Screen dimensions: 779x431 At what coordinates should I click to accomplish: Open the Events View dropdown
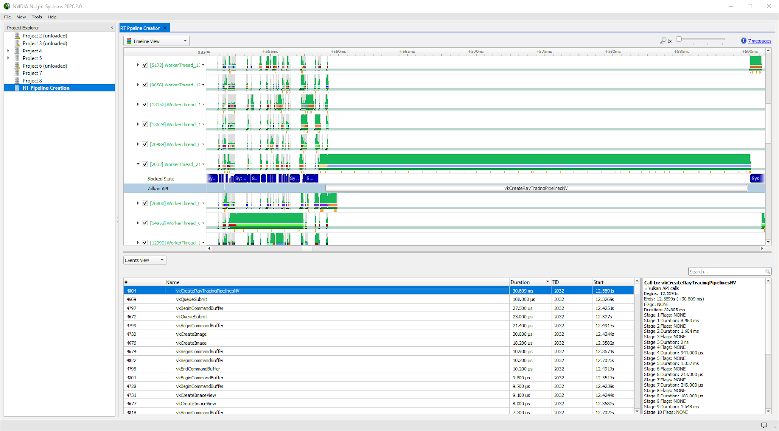(x=145, y=260)
